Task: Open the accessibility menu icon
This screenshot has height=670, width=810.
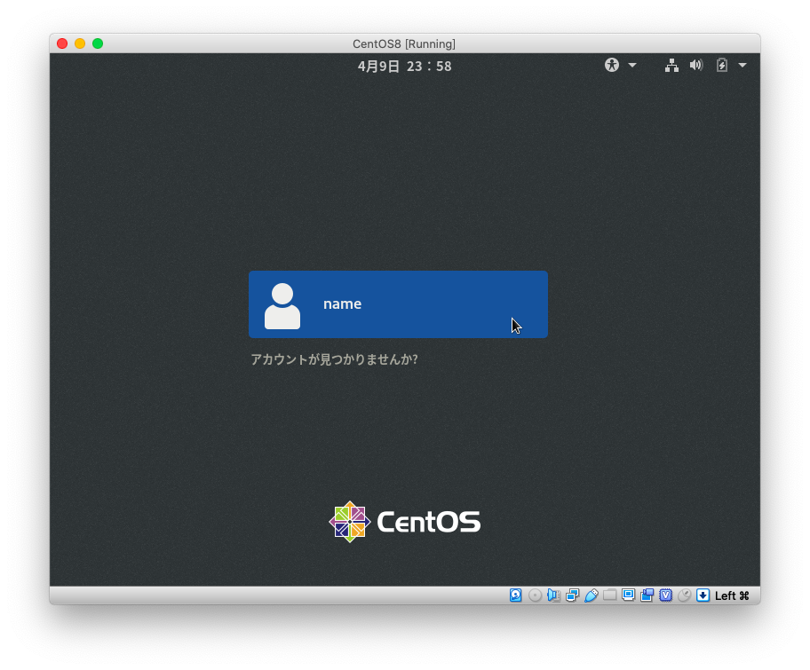Action: pyautogui.click(x=612, y=65)
